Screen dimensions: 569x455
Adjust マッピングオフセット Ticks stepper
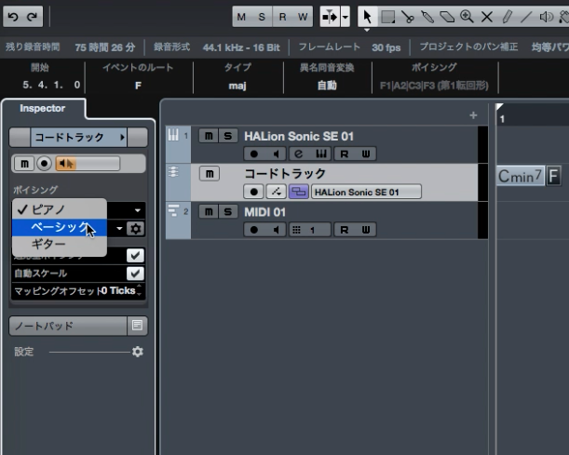point(139,290)
